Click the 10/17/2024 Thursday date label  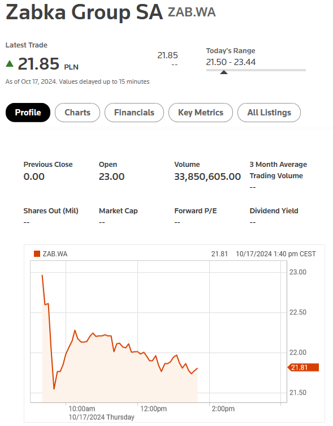click(x=101, y=417)
